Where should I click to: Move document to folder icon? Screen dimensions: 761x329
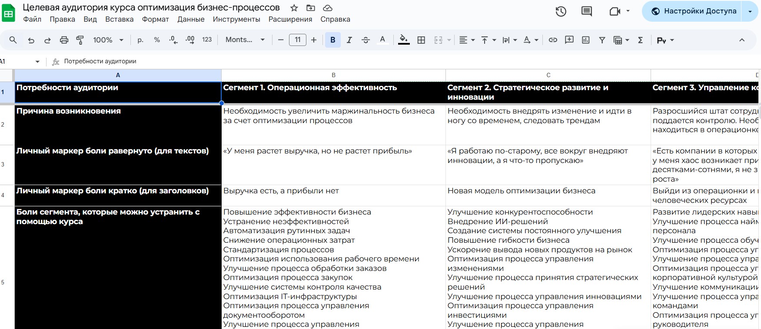[310, 8]
